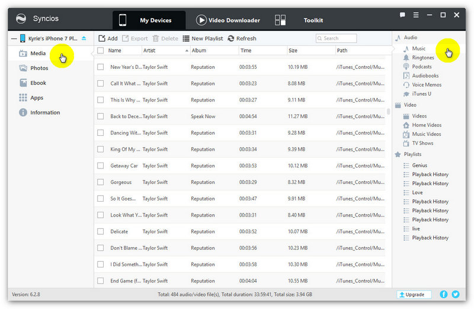Click the Videos clapperboard icon
The height and width of the screenshot is (309, 474).
(406, 116)
